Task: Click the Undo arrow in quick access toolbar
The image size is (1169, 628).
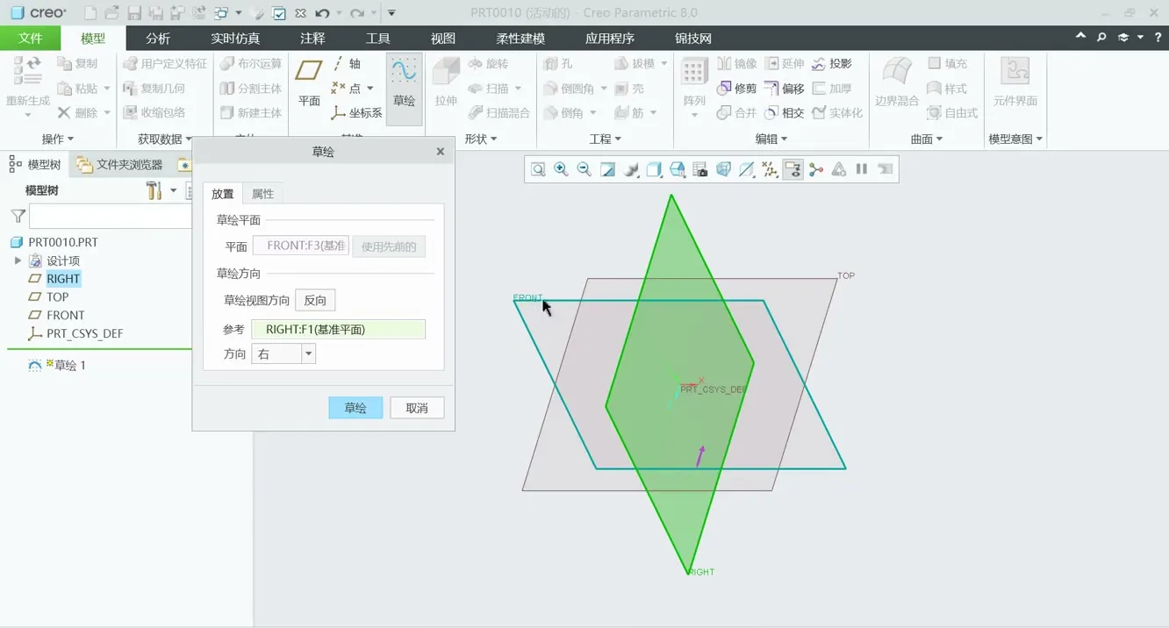Action: point(322,13)
